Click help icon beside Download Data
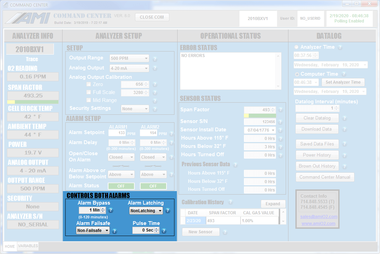This screenshot has width=380, height=254. point(344,130)
